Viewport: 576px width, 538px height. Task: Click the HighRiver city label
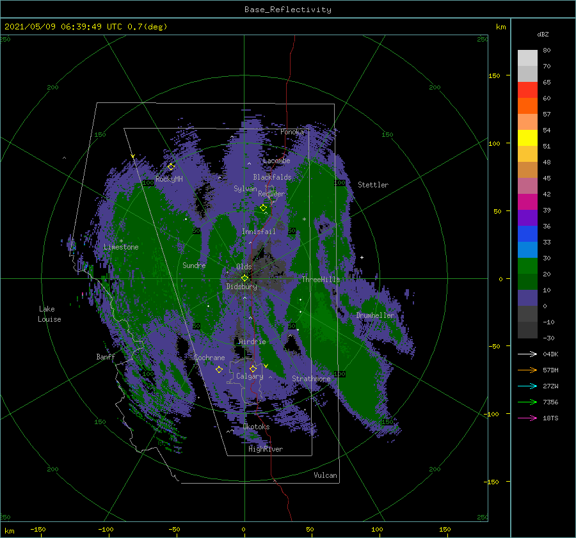[266, 449]
